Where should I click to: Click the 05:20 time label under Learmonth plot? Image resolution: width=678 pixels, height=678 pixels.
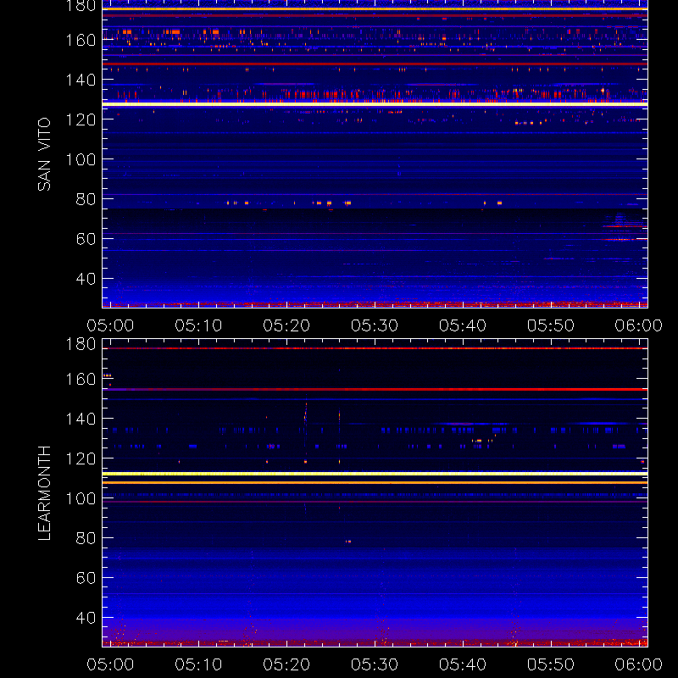click(x=286, y=664)
